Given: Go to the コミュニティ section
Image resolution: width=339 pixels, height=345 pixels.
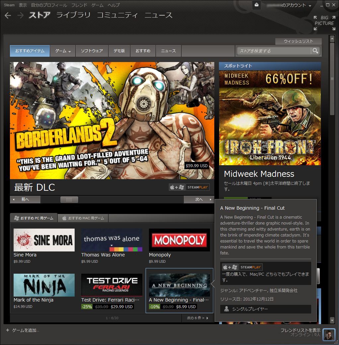Looking at the screenshot, I should coord(117,15).
